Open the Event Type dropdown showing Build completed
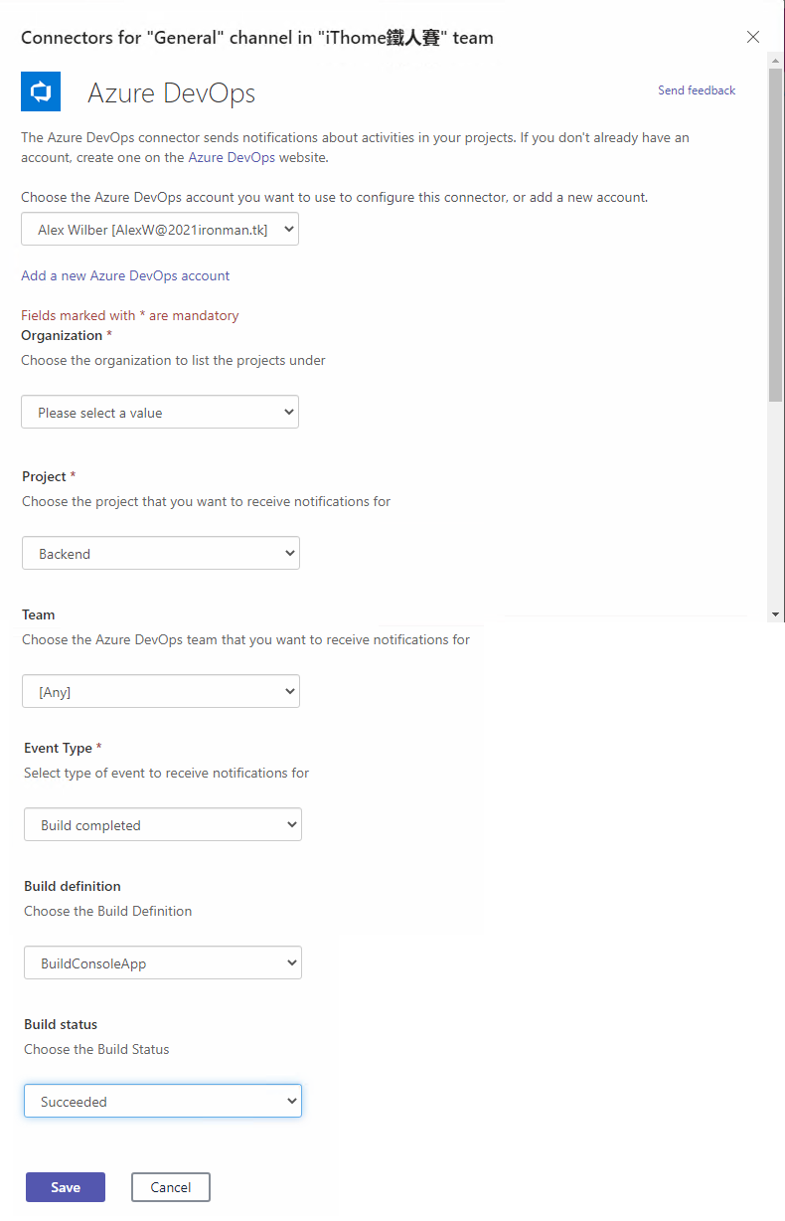The image size is (785, 1221). (163, 824)
